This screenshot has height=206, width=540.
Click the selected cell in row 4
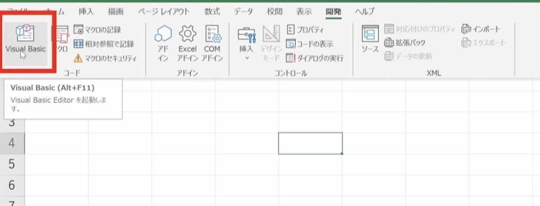[310, 143]
